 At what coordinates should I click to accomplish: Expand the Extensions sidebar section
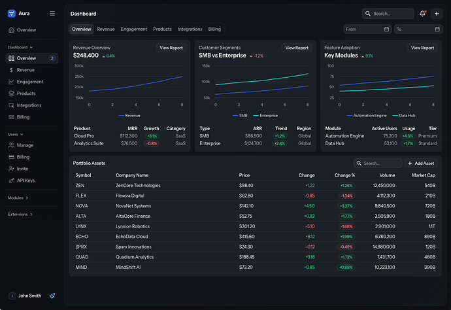coord(20,214)
